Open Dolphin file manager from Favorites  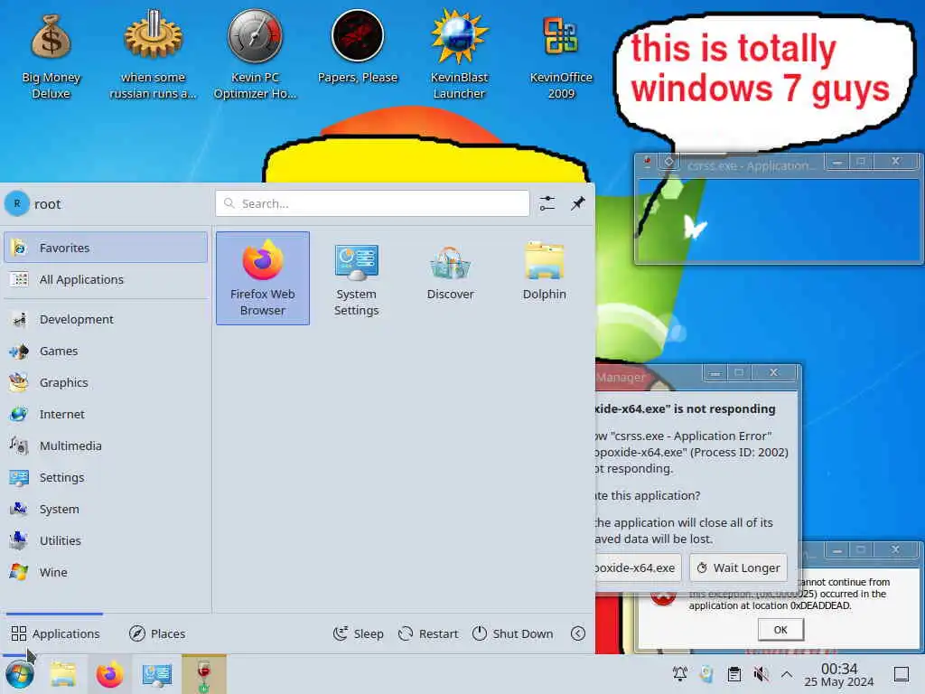click(544, 271)
